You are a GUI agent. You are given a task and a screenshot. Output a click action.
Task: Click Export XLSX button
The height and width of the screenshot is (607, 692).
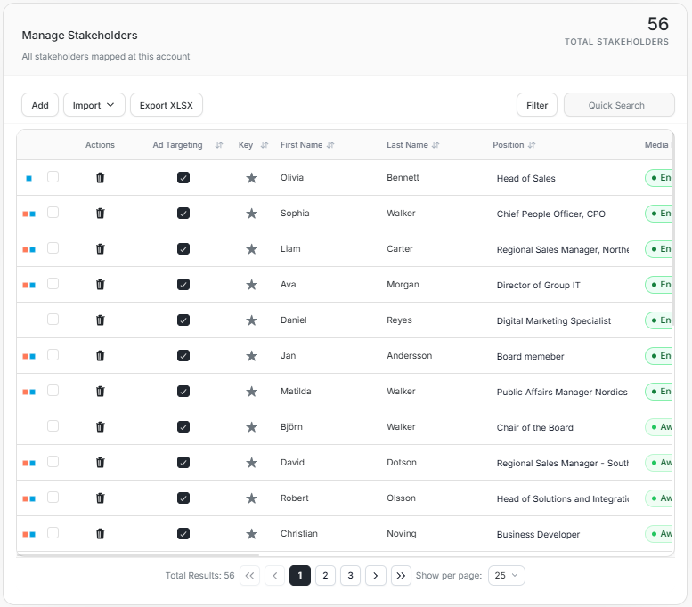pyautogui.click(x=167, y=105)
